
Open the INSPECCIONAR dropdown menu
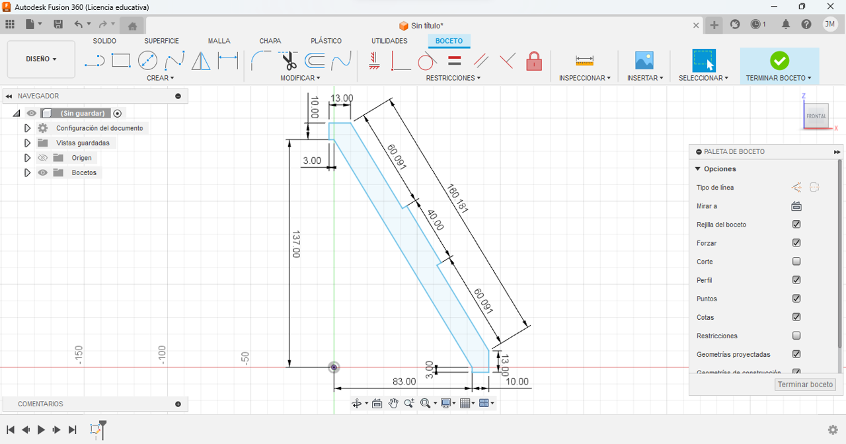point(585,78)
